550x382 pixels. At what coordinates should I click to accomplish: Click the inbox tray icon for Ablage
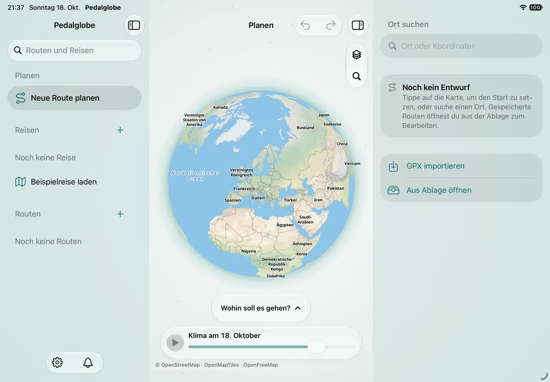click(393, 190)
